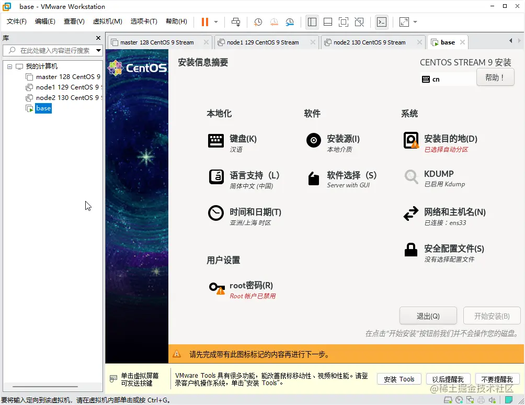The height and width of the screenshot is (405, 525).
Task: Open keyboard settings 键盘(K)
Action: [x=233, y=143]
